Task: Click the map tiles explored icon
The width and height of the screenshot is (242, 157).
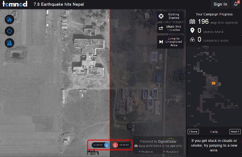Action: tap(192, 22)
